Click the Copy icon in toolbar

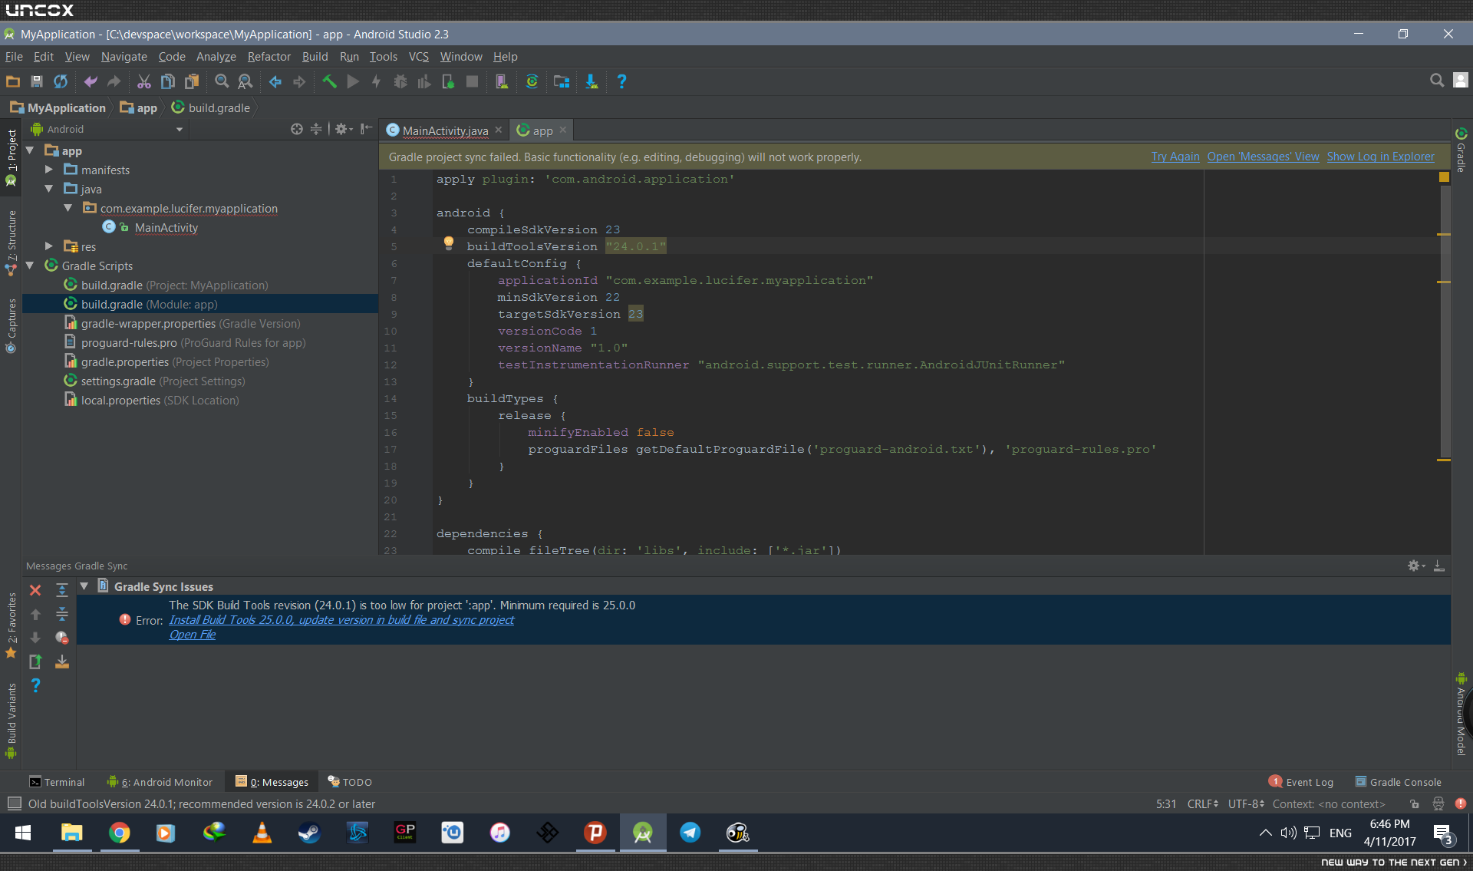pyautogui.click(x=168, y=81)
